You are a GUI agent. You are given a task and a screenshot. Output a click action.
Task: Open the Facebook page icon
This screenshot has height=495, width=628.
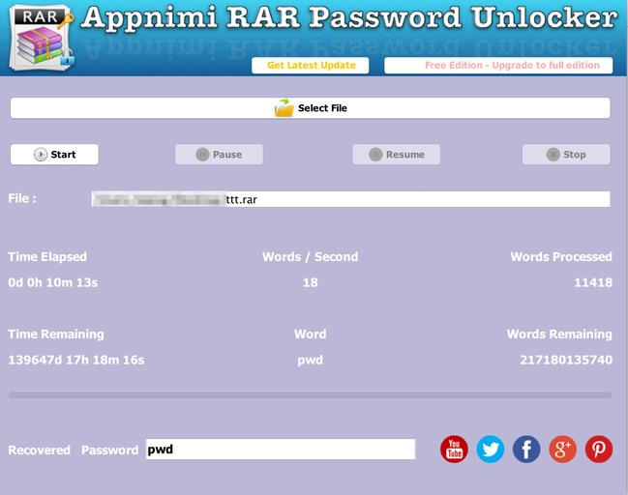[x=526, y=449]
